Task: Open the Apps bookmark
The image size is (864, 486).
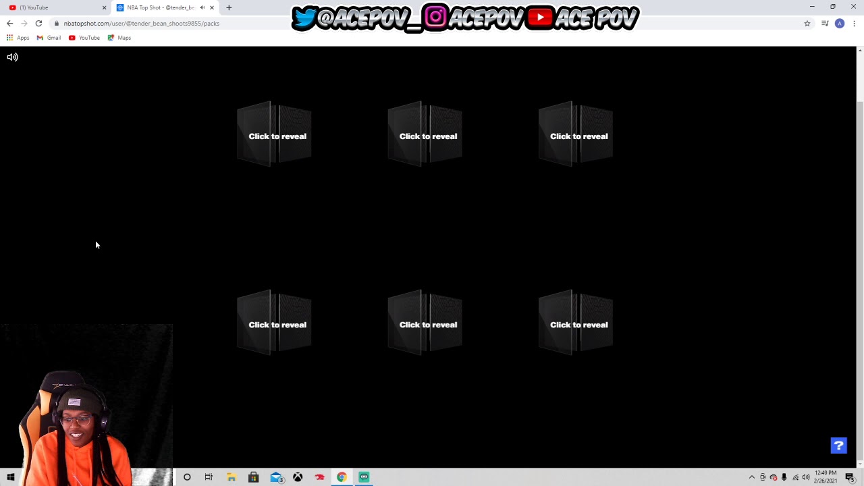Action: (18, 38)
